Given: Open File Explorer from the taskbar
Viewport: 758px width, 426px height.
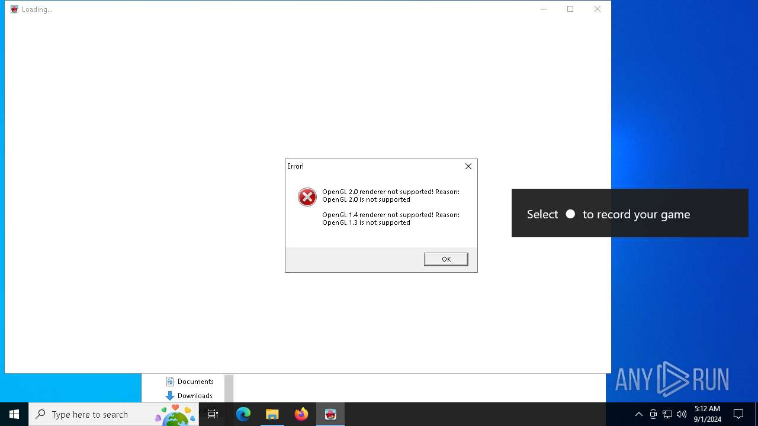Looking at the screenshot, I should point(272,414).
